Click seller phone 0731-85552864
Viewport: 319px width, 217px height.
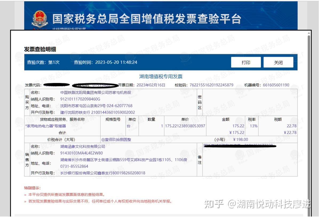point(74,166)
